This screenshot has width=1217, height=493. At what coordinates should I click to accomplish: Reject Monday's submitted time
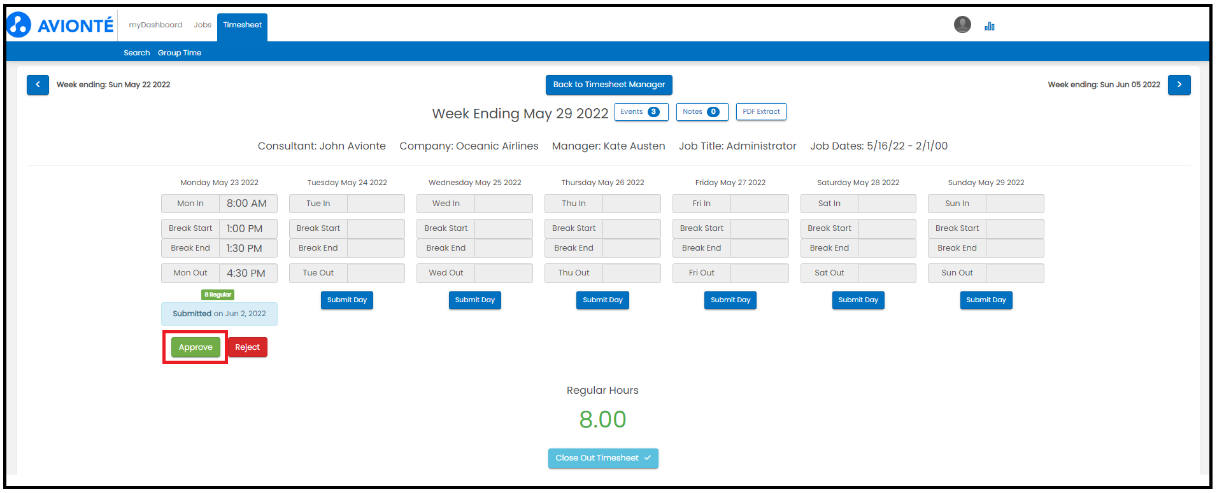pos(247,347)
